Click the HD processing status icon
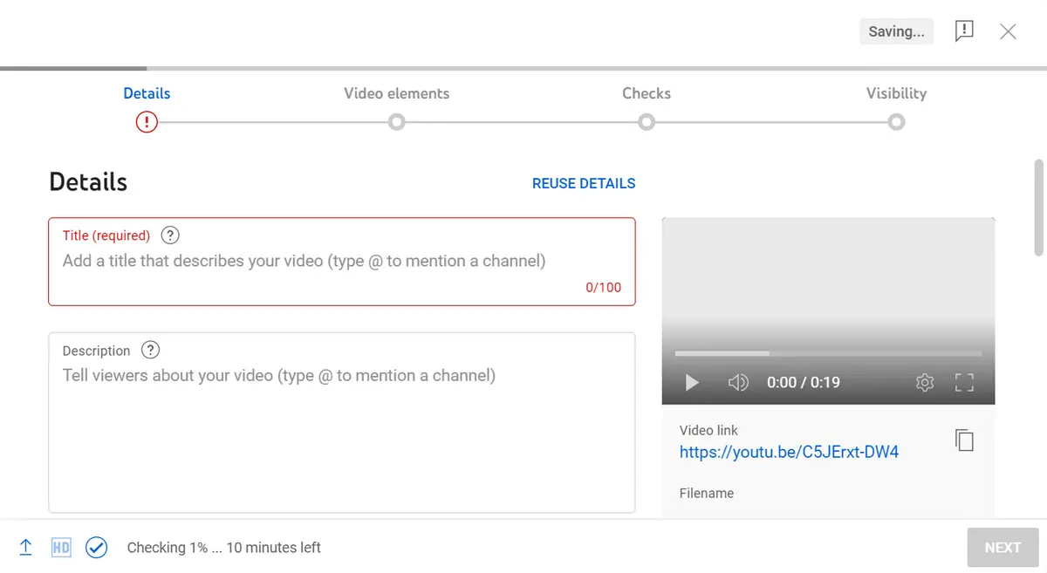The height and width of the screenshot is (573, 1047). pyautogui.click(x=61, y=548)
